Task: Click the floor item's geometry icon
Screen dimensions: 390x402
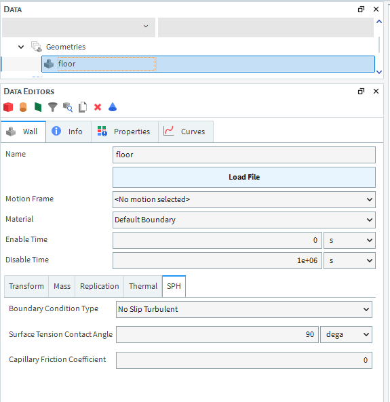Action: tap(49, 64)
